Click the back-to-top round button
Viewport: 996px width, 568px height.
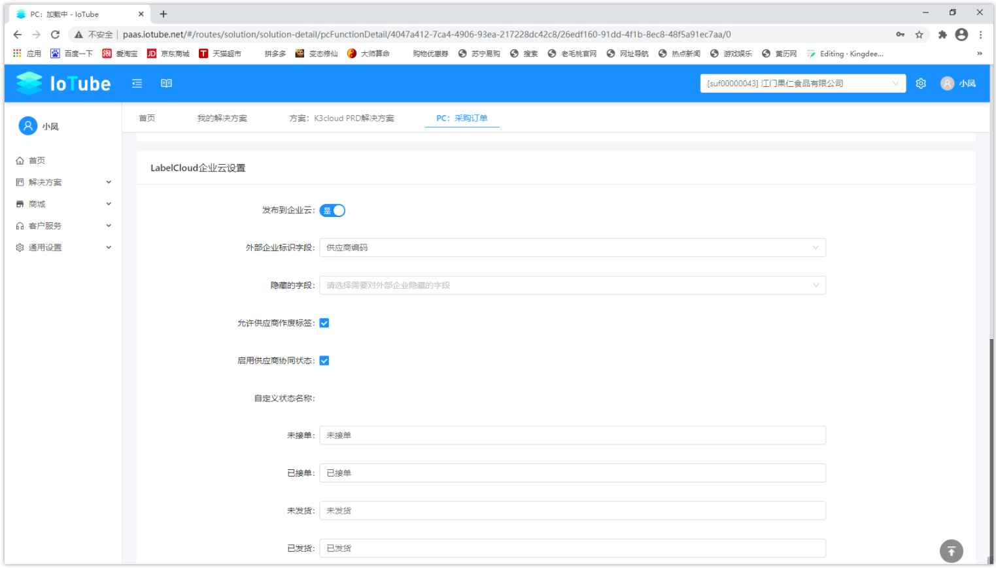952,551
